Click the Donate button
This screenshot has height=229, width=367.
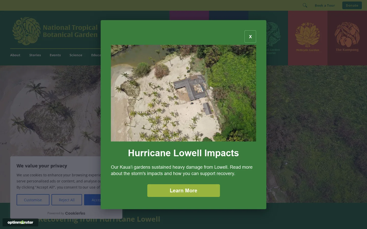(x=352, y=5)
